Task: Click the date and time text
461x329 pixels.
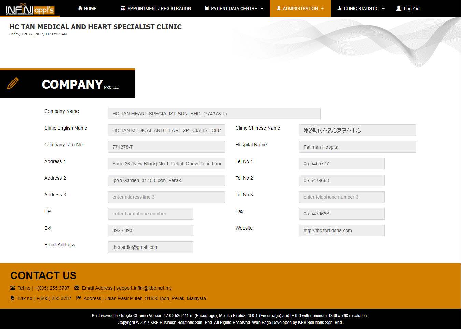Action: coord(38,34)
